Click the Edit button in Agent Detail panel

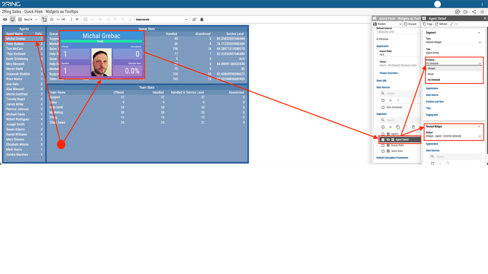coord(454,24)
